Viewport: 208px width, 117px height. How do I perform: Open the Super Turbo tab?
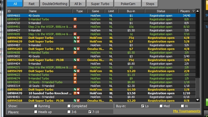[100, 3]
